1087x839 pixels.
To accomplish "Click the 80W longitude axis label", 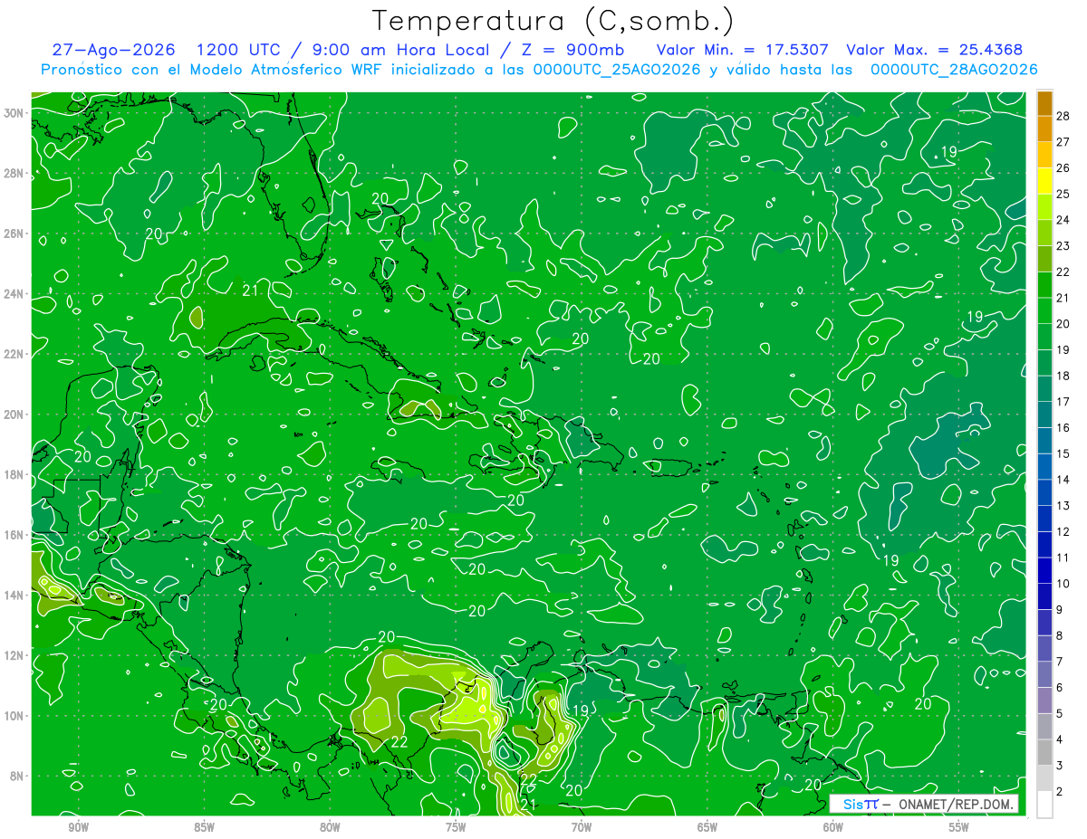I will click(330, 827).
